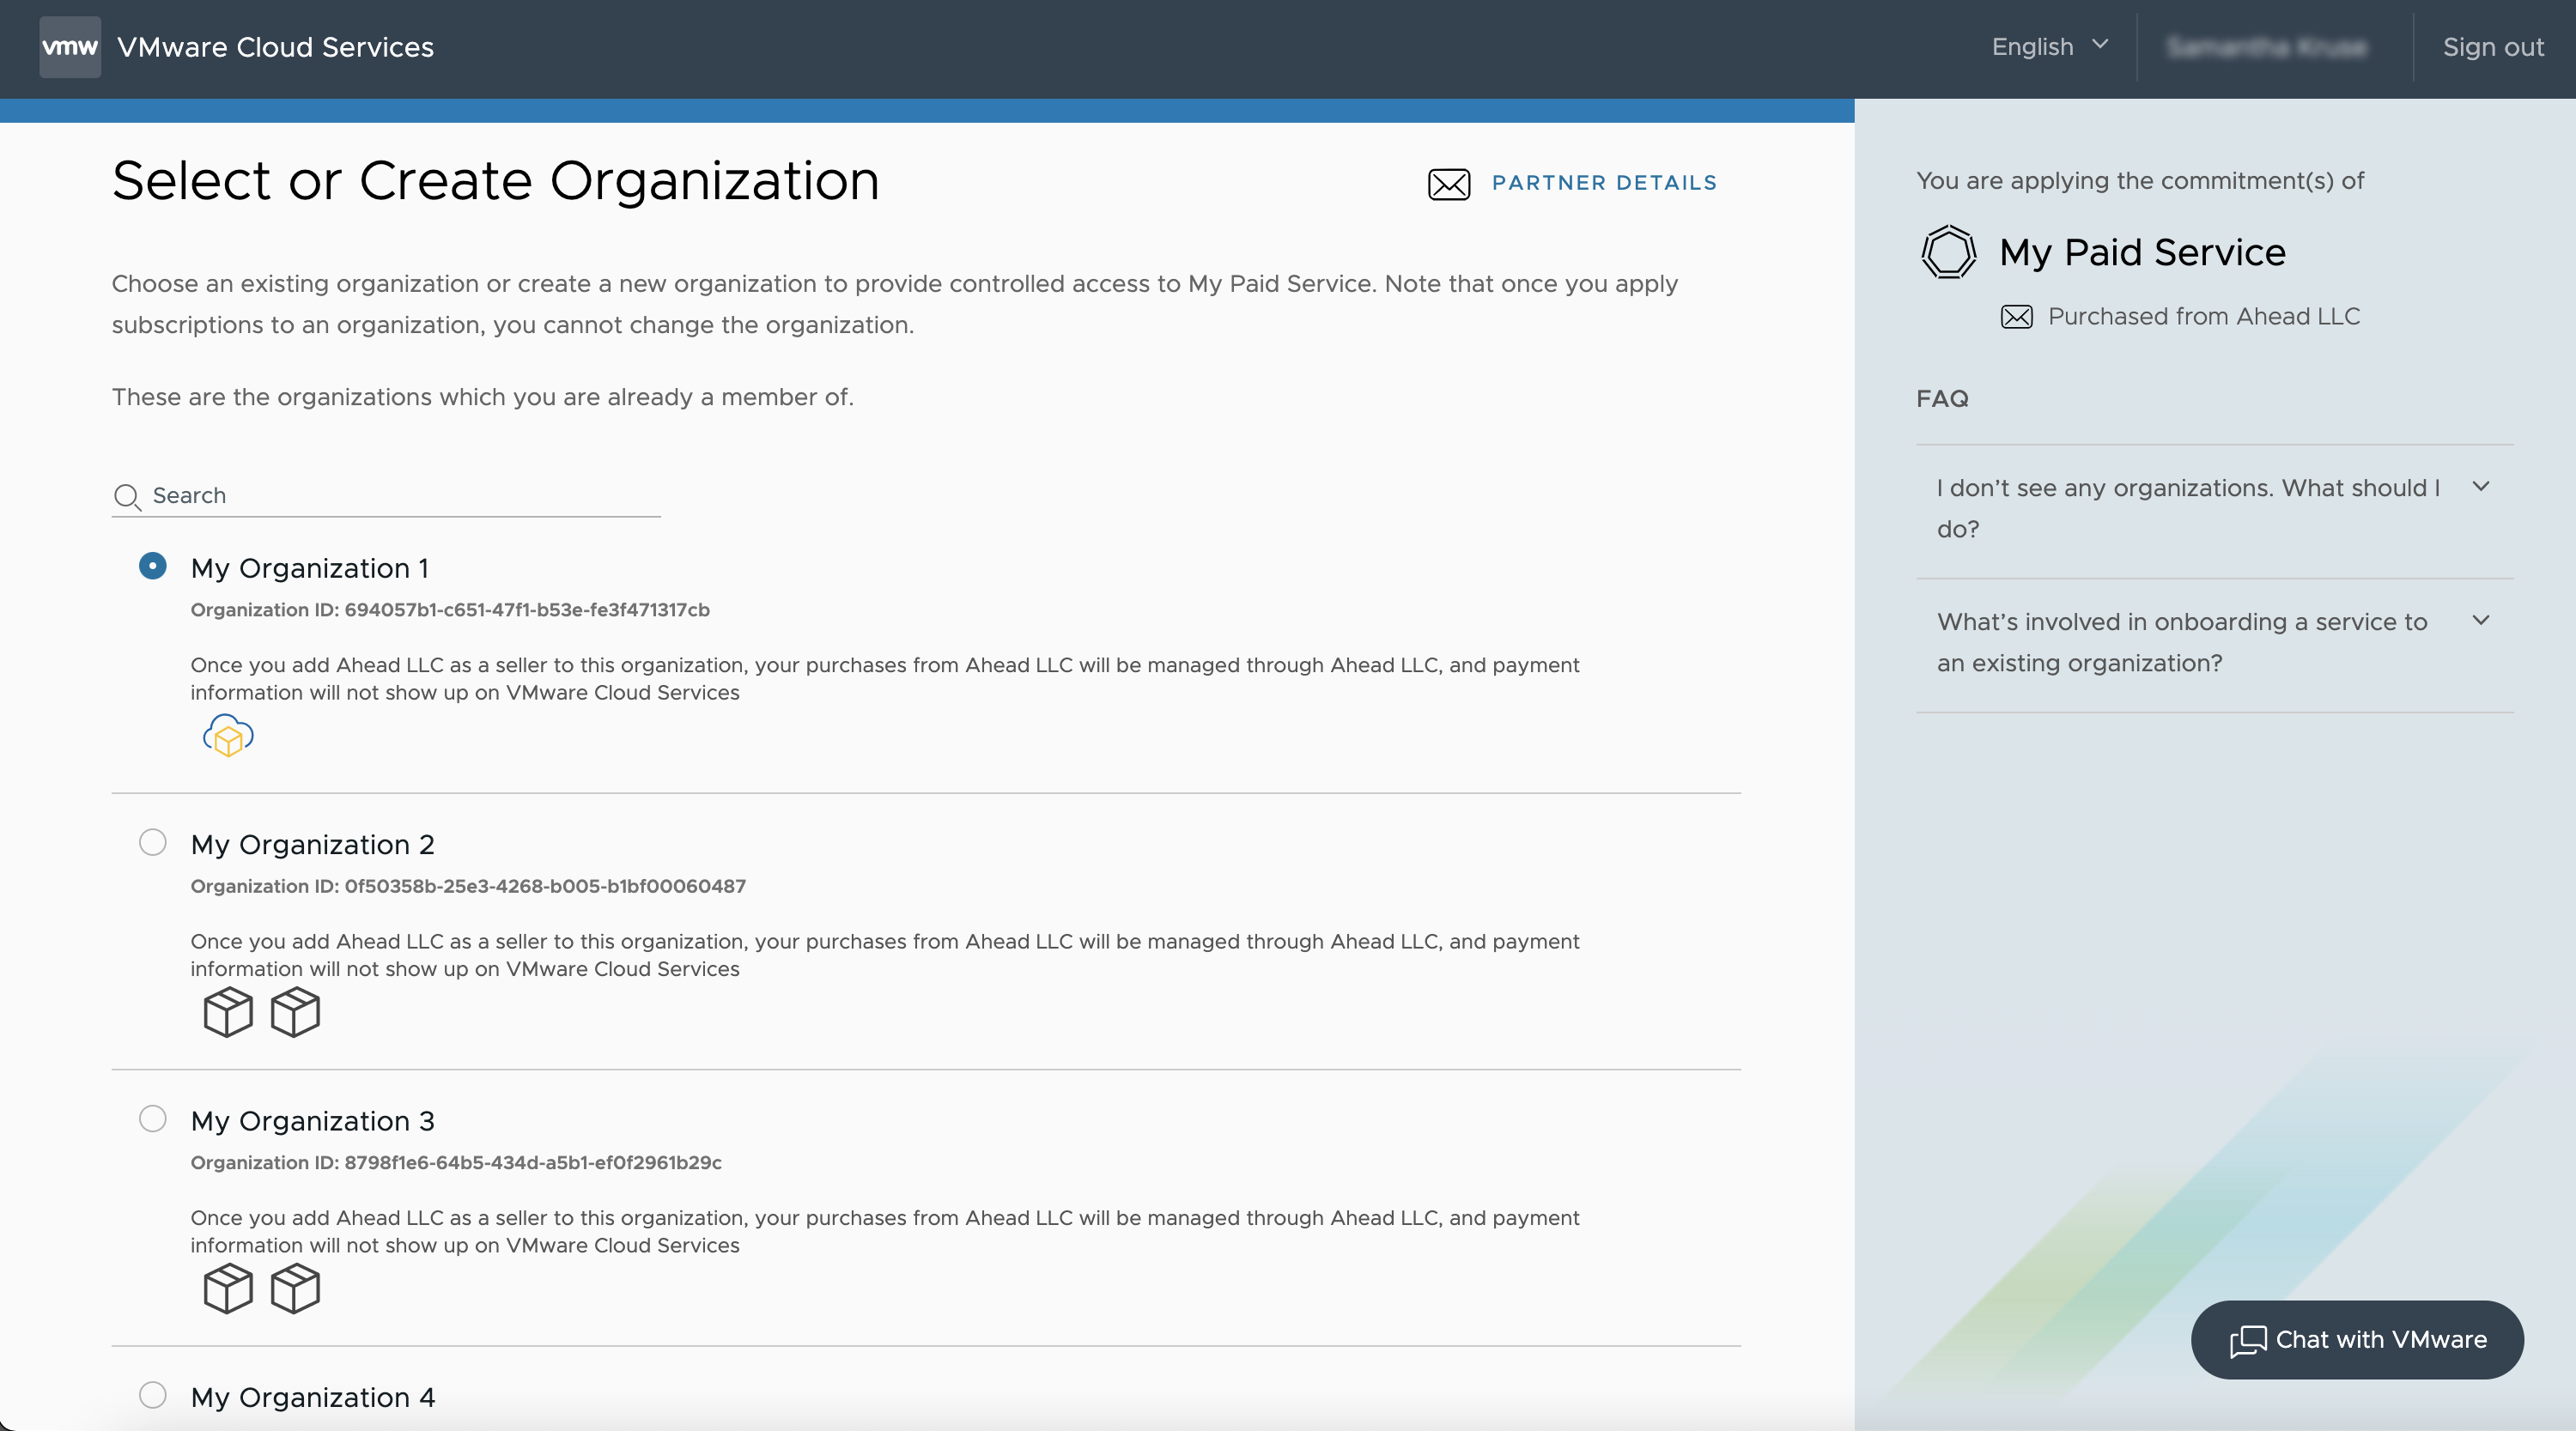Select the My Organization 4 radio button
The height and width of the screenshot is (1431, 2576).
pyautogui.click(x=152, y=1394)
